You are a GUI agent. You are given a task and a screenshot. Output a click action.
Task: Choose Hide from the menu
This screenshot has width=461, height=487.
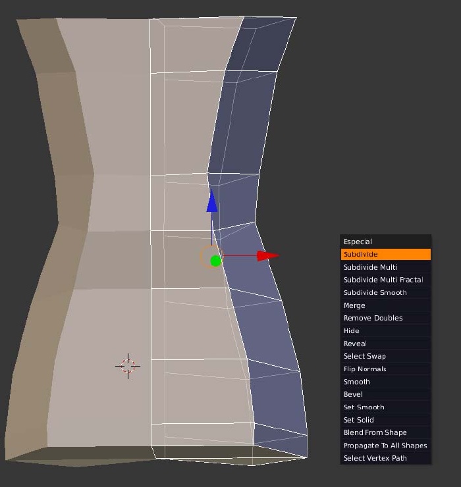(x=385, y=330)
